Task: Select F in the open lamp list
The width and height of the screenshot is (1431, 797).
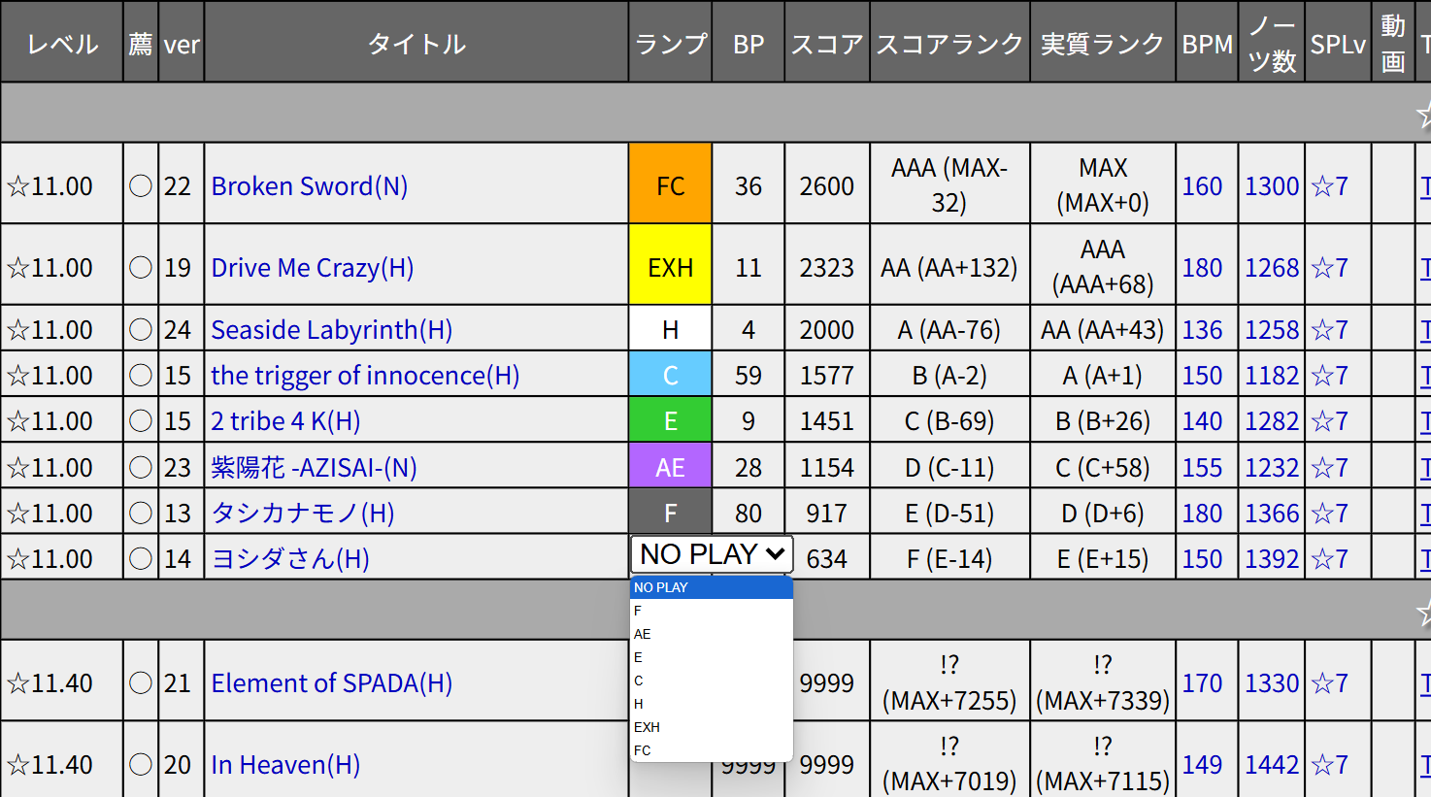Action: [x=712, y=611]
